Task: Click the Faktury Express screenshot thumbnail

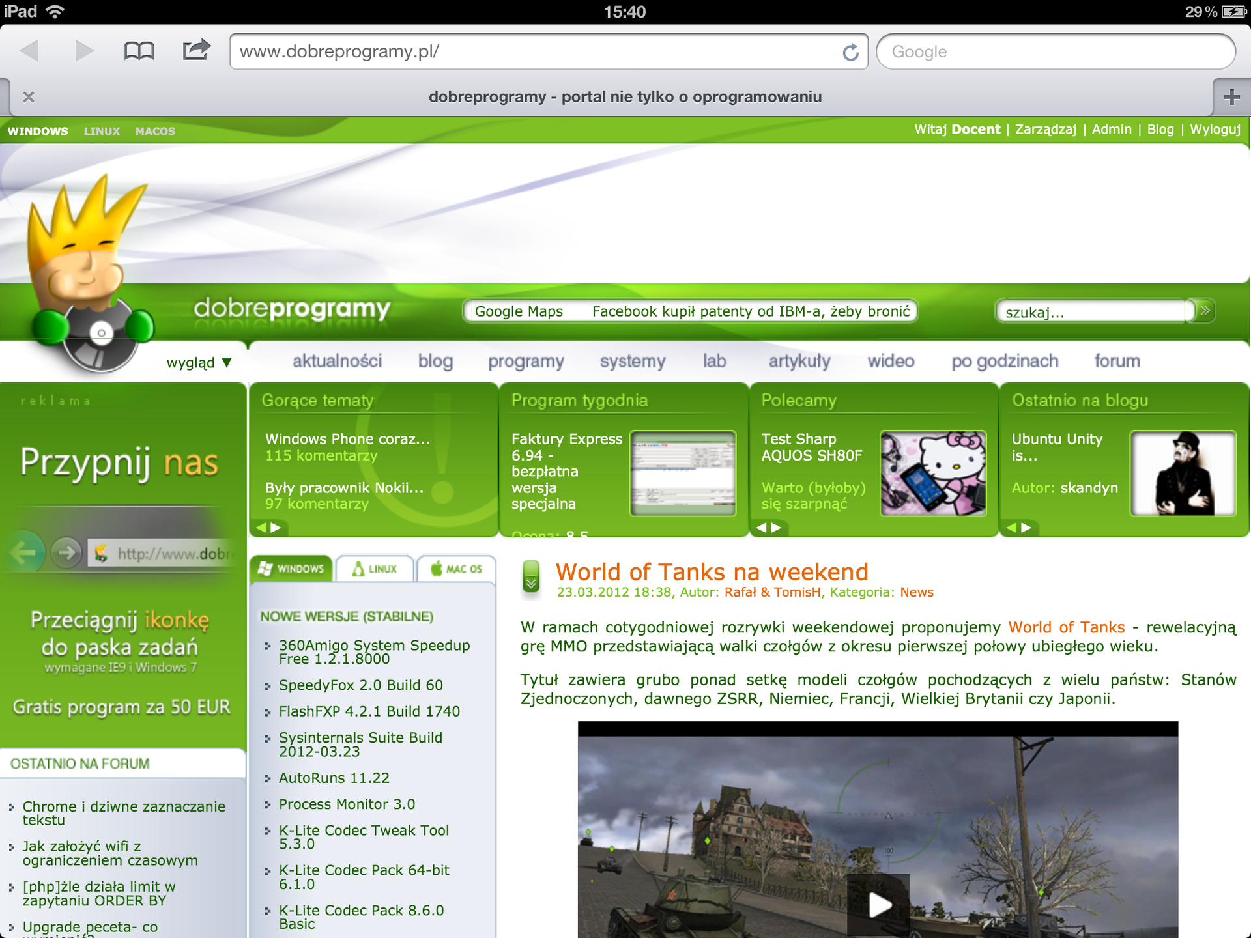Action: click(x=683, y=474)
